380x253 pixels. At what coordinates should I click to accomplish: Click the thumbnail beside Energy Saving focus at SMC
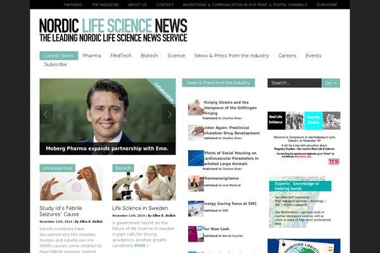(196, 209)
